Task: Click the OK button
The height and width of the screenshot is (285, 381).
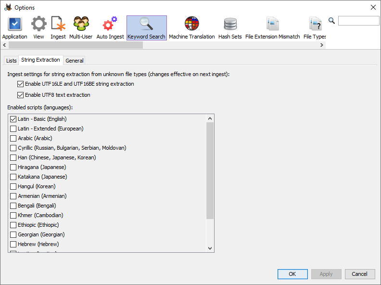Action: click(x=292, y=274)
